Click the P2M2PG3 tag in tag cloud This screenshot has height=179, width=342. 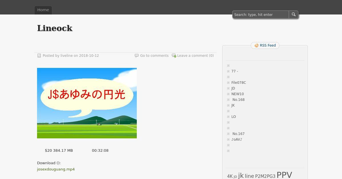point(265,176)
